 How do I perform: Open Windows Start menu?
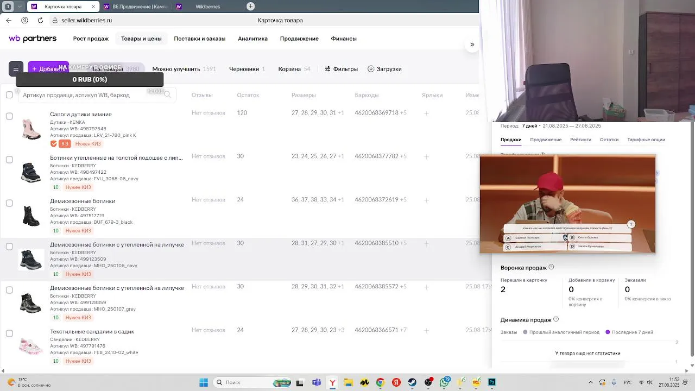(204, 382)
